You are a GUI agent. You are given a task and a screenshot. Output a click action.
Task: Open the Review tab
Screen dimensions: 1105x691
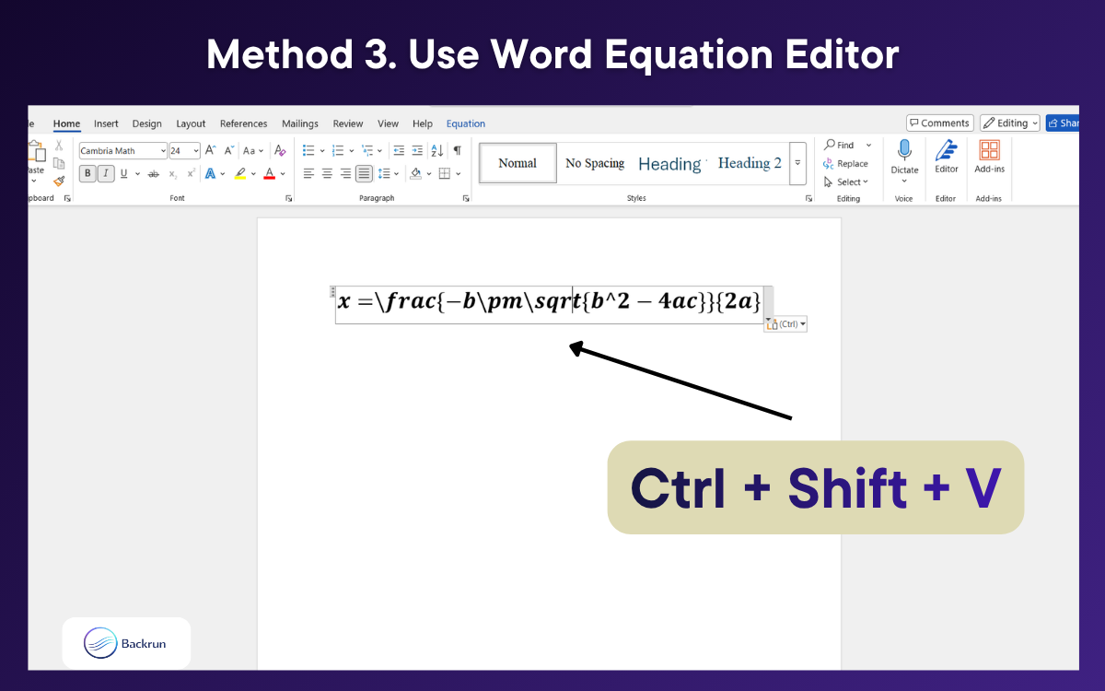point(348,123)
